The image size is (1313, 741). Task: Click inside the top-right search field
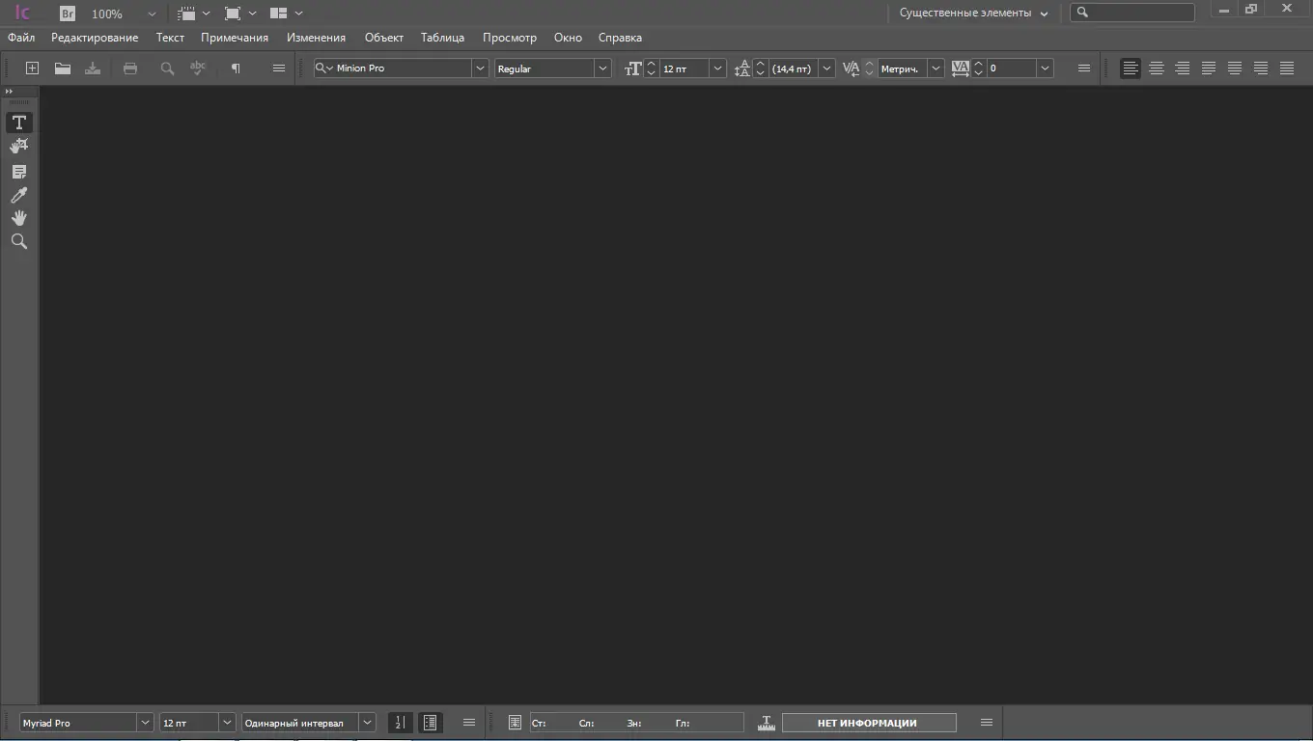click(1132, 12)
